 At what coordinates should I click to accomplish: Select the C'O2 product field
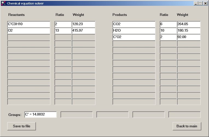134,37
